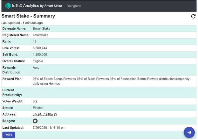Select the registered name value smartstake

tap(41, 35)
